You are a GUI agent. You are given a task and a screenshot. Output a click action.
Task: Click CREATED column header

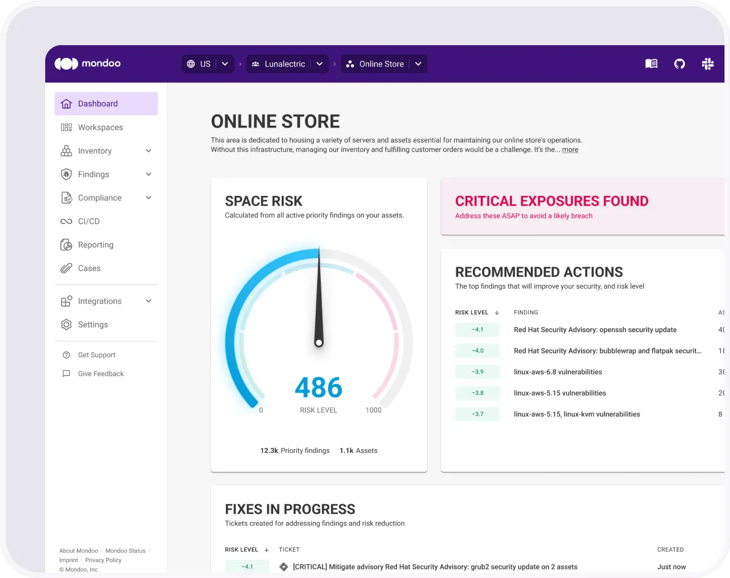[x=670, y=550]
